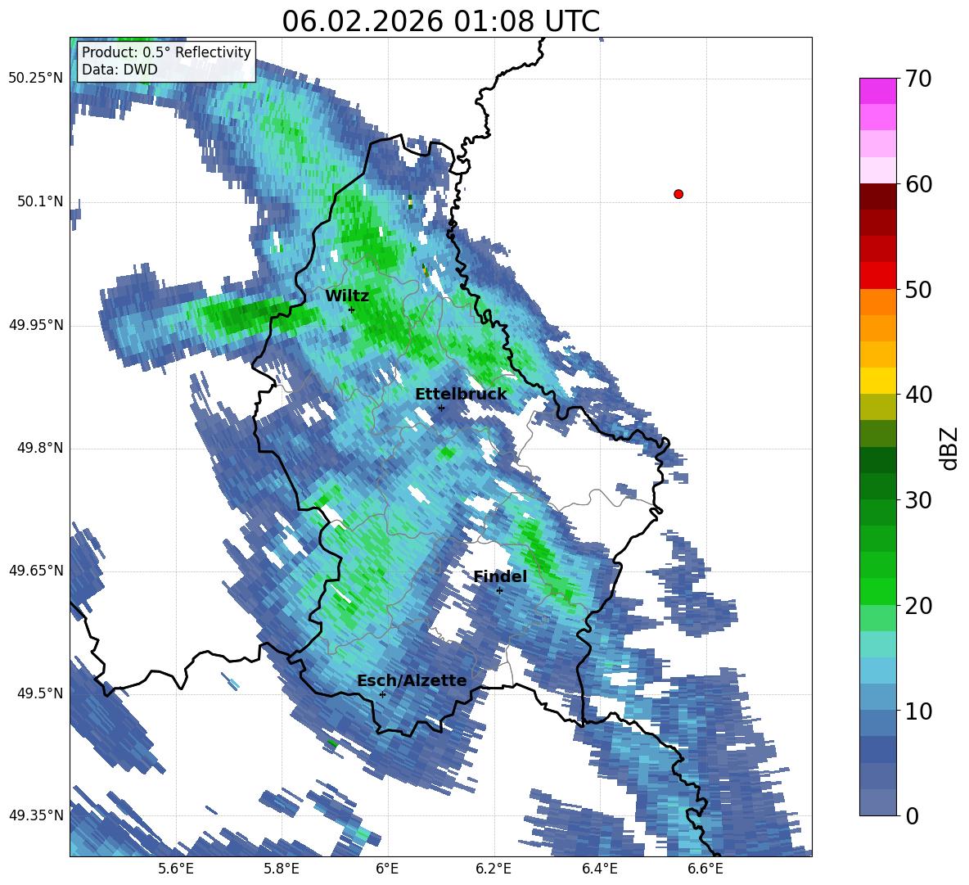The height and width of the screenshot is (885, 969).
Task: Click the cross marker below Wiltz label
Action: pyautogui.click(x=351, y=309)
